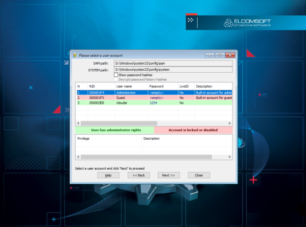Click right arrow of privilege list scrollbar
The image size is (306, 227).
pos(229,157)
